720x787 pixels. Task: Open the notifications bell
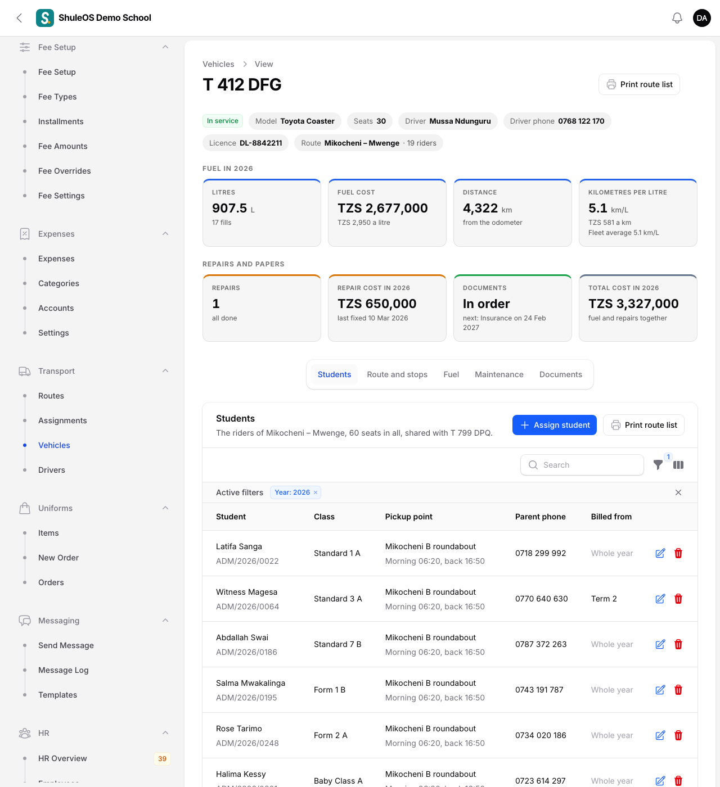point(677,18)
